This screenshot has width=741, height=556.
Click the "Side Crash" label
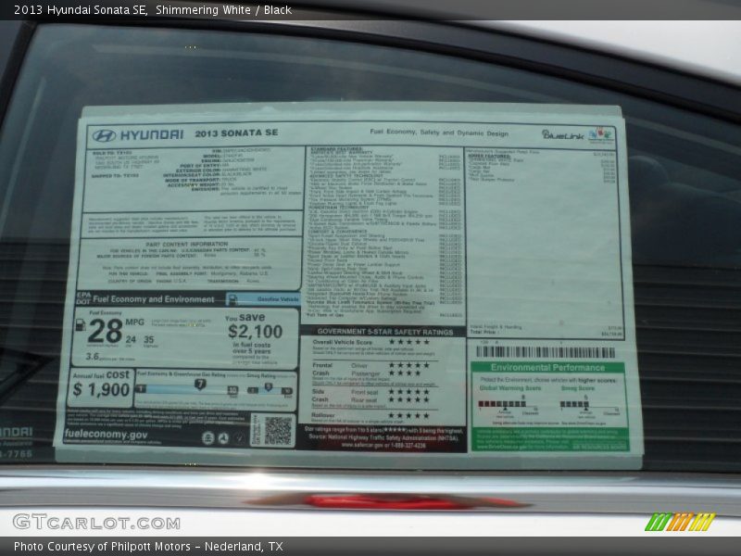(x=320, y=396)
